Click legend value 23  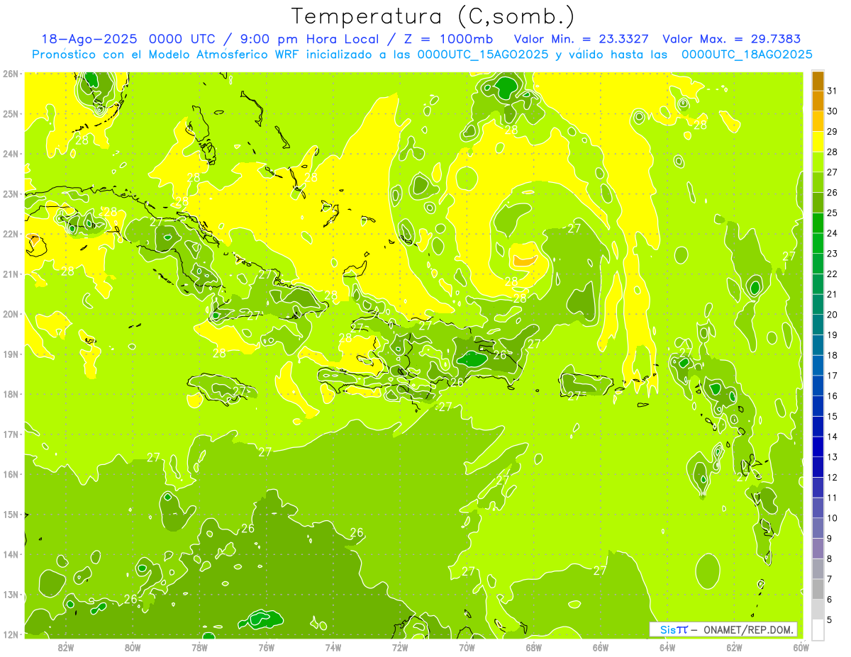click(833, 253)
